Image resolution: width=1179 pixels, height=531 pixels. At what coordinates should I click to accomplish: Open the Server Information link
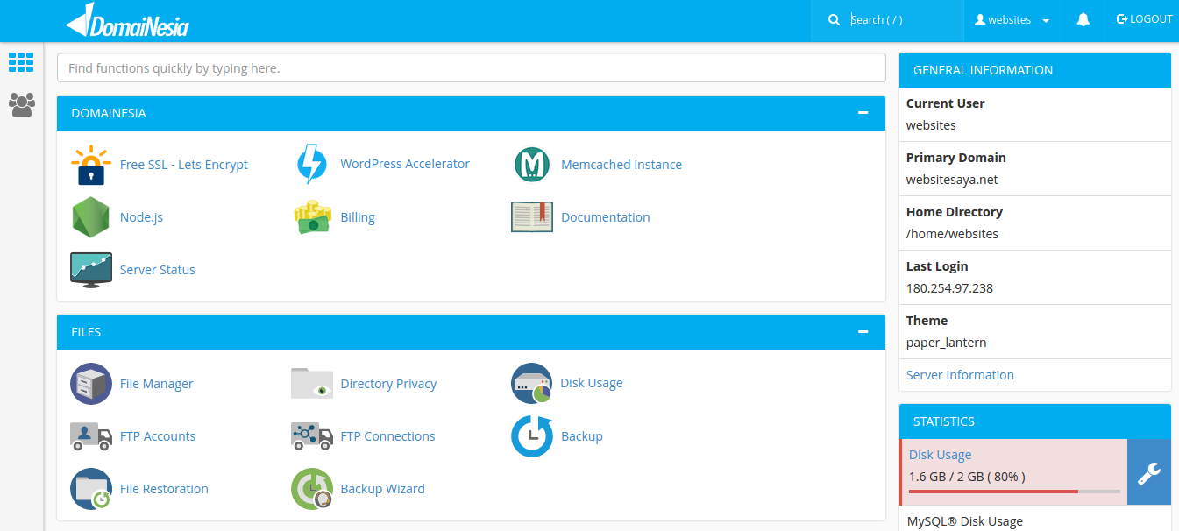960,375
